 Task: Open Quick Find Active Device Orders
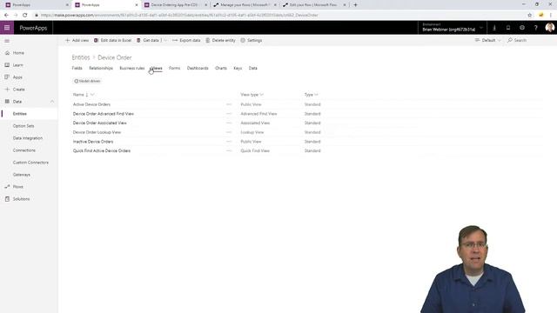[x=102, y=150]
